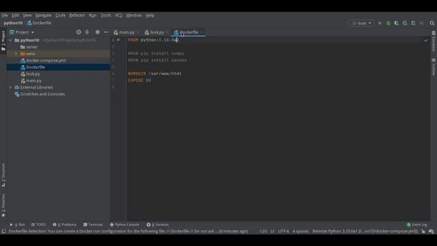
Task: Open the Tools menu
Action: point(106,15)
